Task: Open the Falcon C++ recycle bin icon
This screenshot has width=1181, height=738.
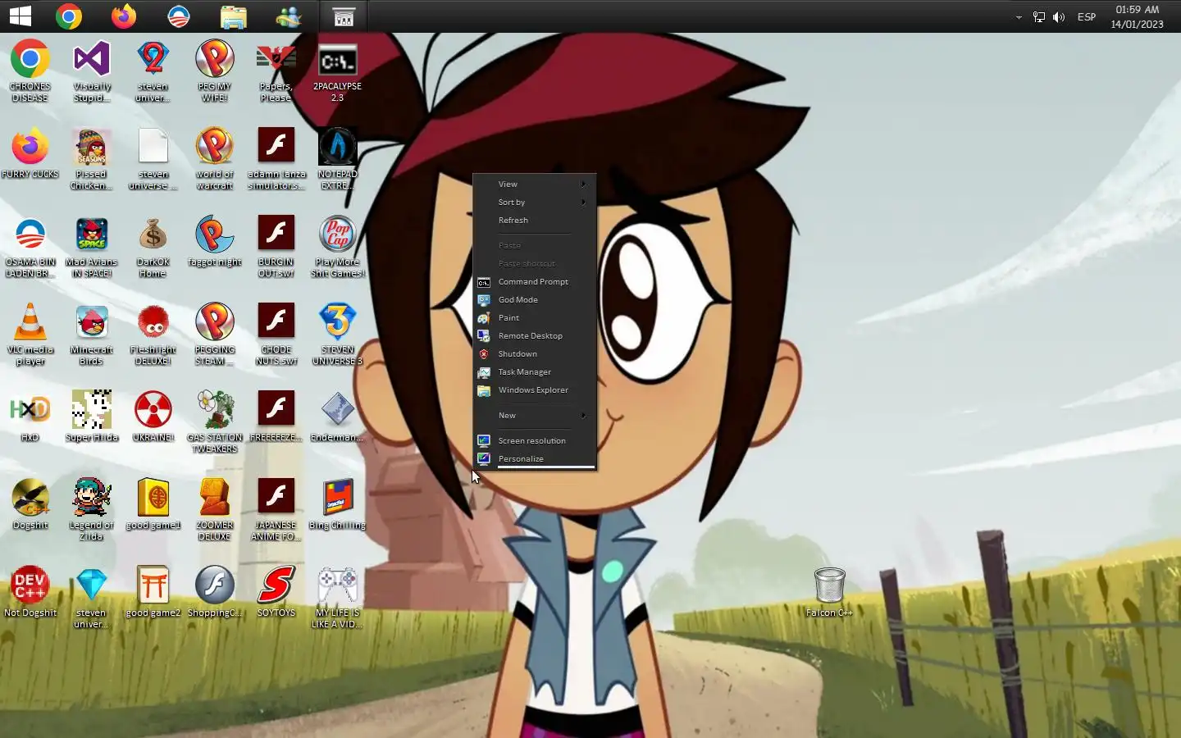Action: [x=829, y=592]
